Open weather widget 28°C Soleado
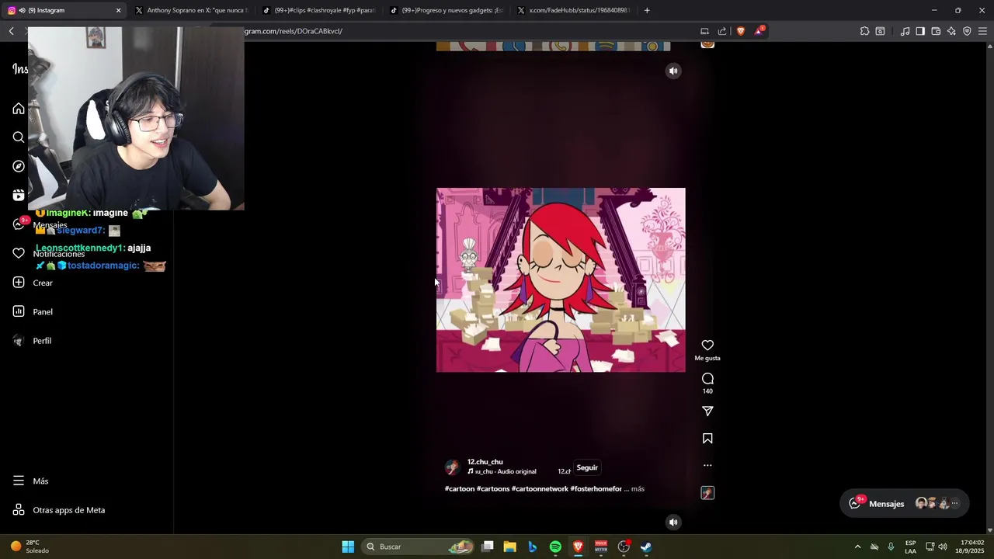Image resolution: width=994 pixels, height=559 pixels. pyautogui.click(x=30, y=547)
